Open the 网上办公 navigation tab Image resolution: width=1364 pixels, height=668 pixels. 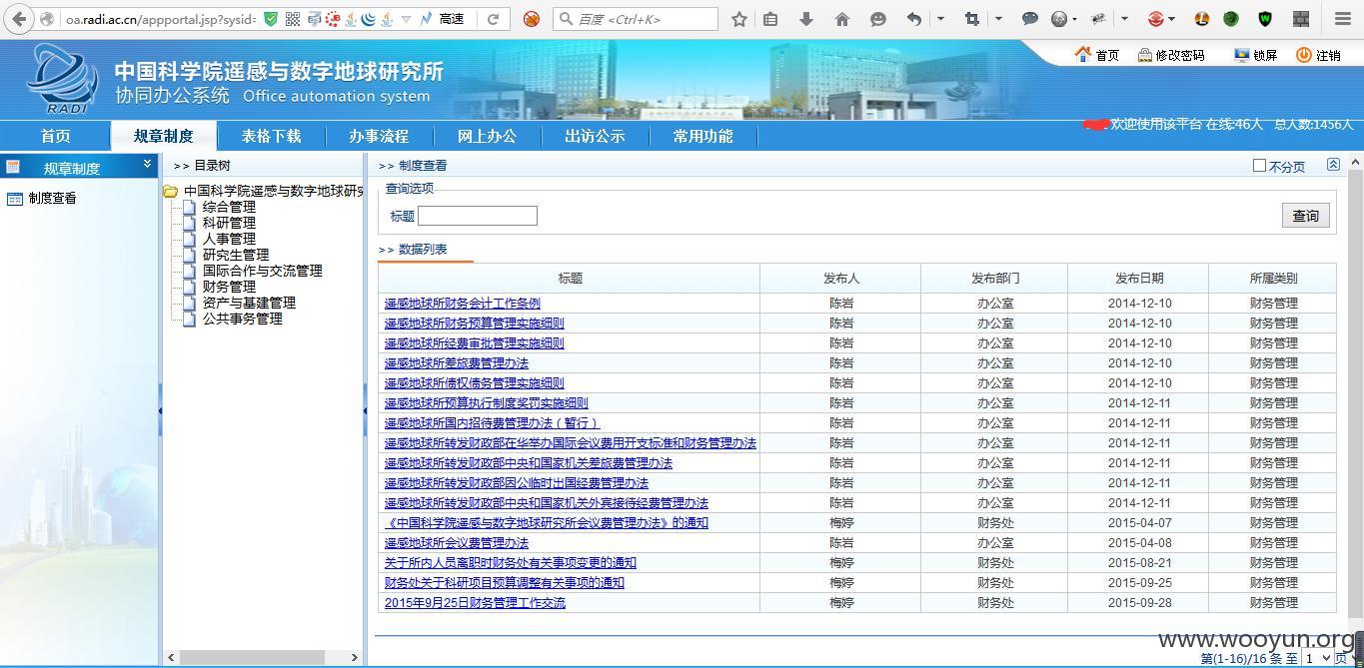(487, 136)
